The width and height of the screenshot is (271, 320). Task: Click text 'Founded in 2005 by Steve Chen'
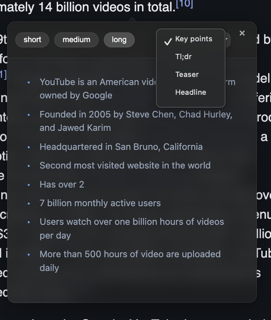pyautogui.click(x=108, y=114)
